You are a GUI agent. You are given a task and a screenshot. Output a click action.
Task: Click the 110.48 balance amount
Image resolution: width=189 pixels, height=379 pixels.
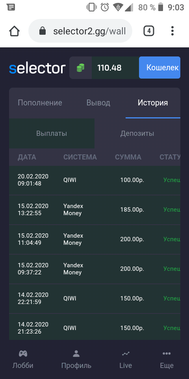tap(109, 68)
